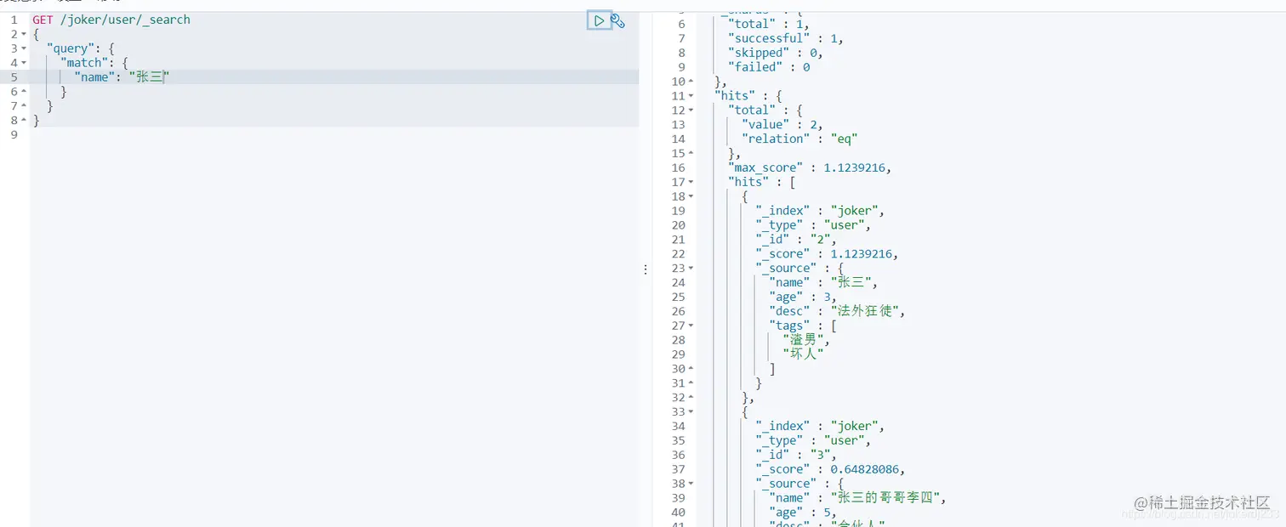Click the "name": "张三" request line
Viewport: 1286px width, 527px height.
122,77
